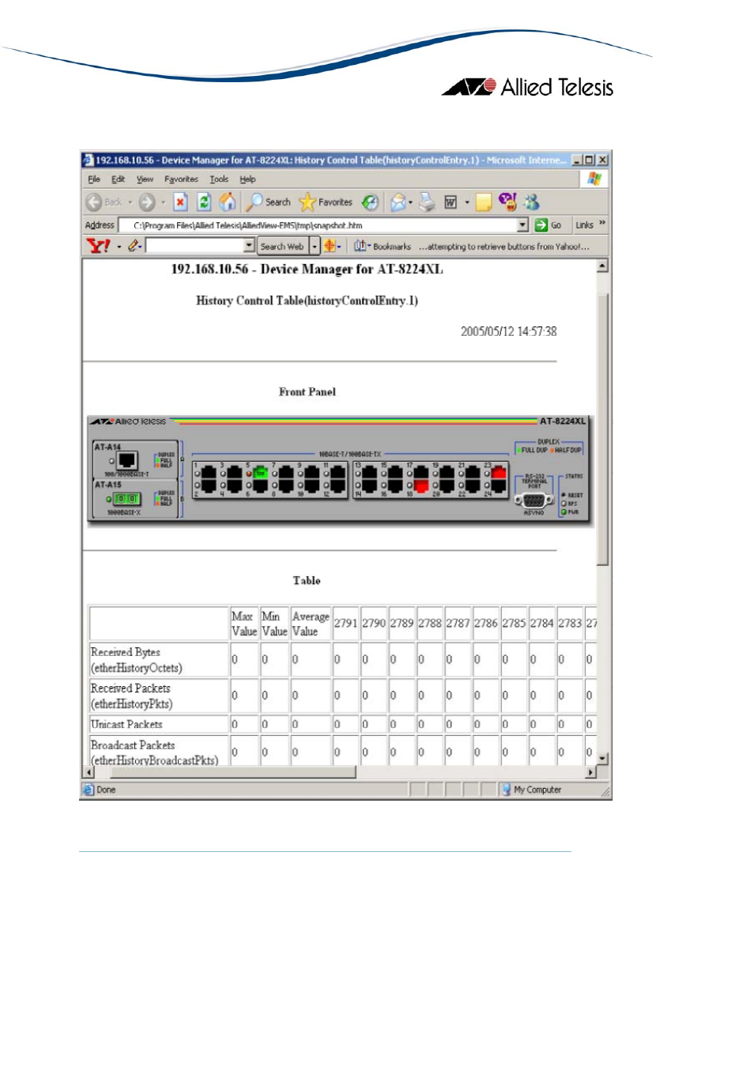Screen dimensions: 754x1067
Task: Click horizontal scrollbar right arrow
Action: click(x=590, y=772)
